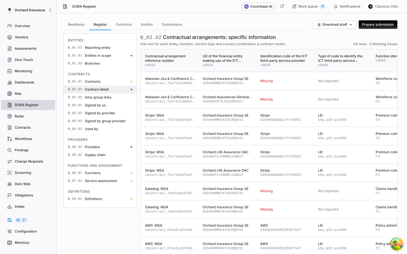Open Dashboards chart icon
Screen dimensions: 407x254
point(10,82)
